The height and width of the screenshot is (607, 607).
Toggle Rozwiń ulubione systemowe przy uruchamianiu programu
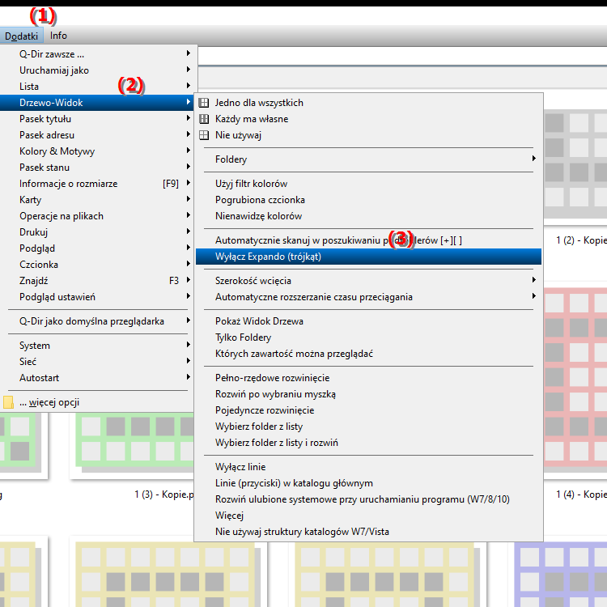coord(368,499)
